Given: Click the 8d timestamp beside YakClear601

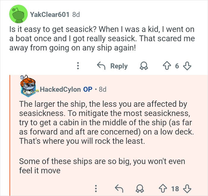Looking at the screenshot, I should coord(76,15).
